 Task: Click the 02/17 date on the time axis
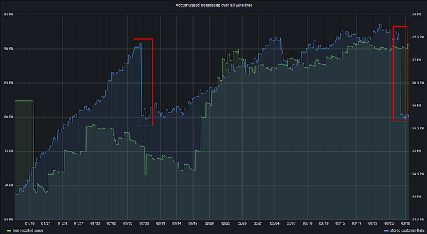(193, 223)
